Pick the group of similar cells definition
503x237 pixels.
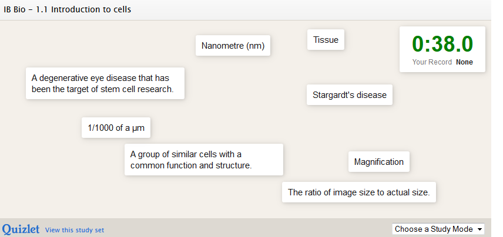204,160
